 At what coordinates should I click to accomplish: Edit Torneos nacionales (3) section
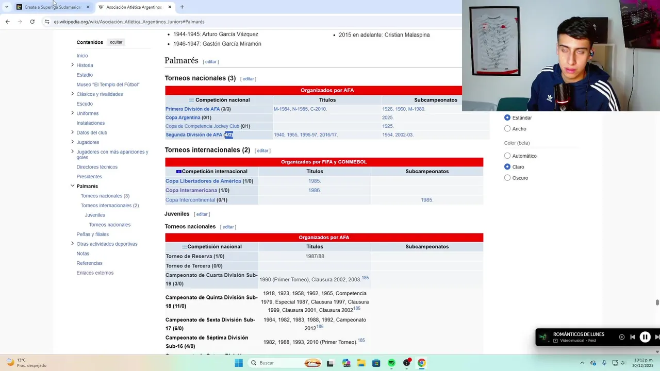(248, 79)
